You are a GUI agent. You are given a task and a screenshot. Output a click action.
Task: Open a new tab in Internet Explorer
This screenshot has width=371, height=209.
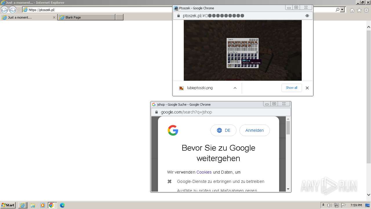tap(119, 17)
